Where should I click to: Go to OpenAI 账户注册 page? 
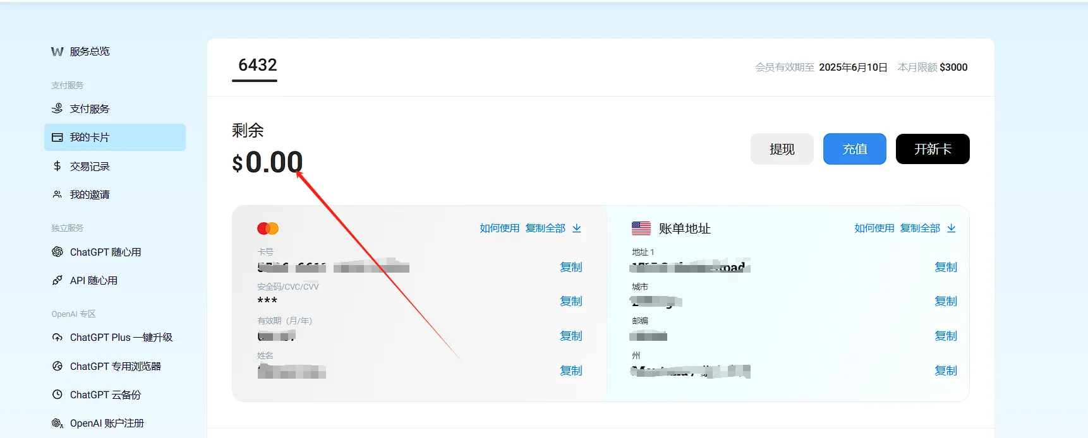click(107, 423)
